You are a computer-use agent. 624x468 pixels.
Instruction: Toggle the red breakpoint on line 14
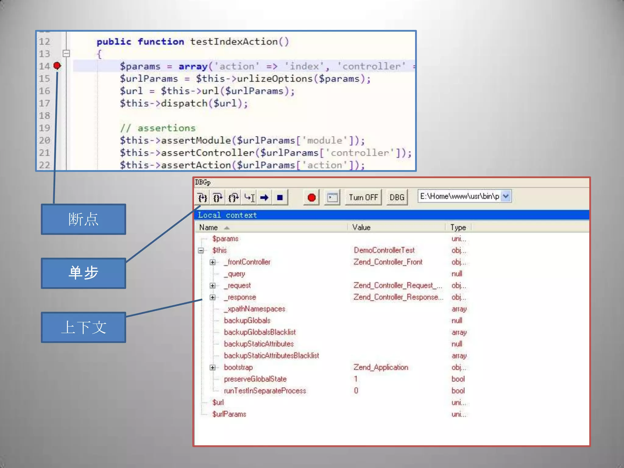coord(57,66)
